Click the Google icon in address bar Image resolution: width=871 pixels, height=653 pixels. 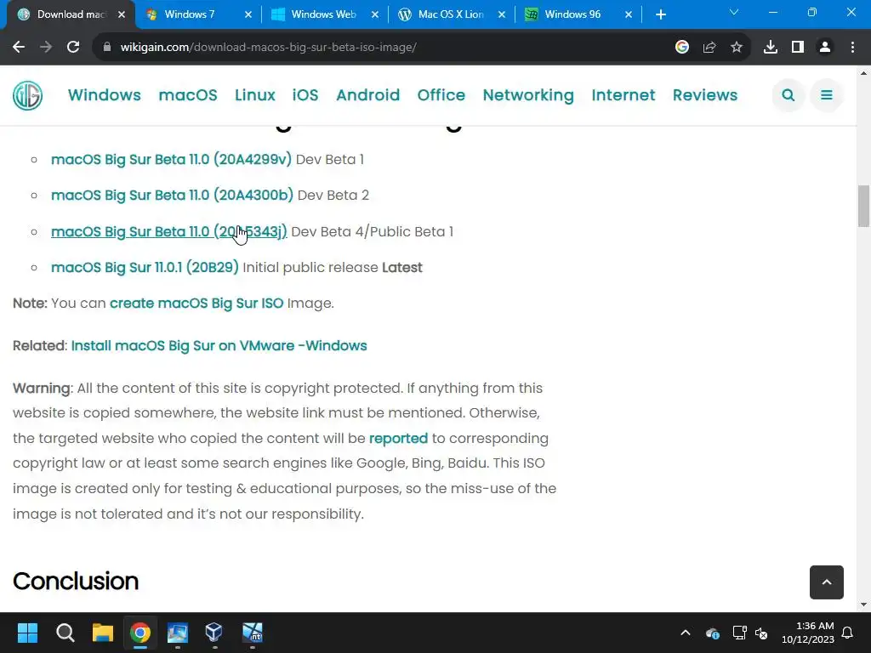tap(682, 48)
